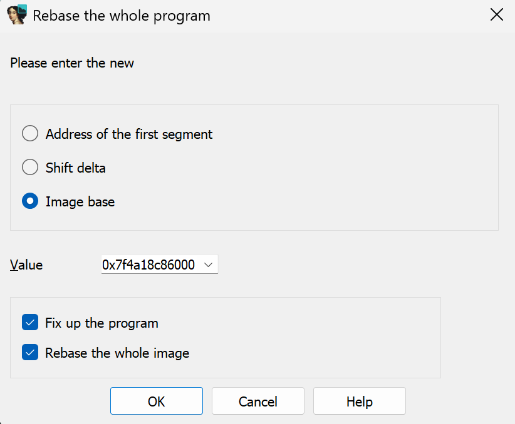Click the 'Fix up the program' label text
This screenshot has width=515, height=424.
[101, 323]
